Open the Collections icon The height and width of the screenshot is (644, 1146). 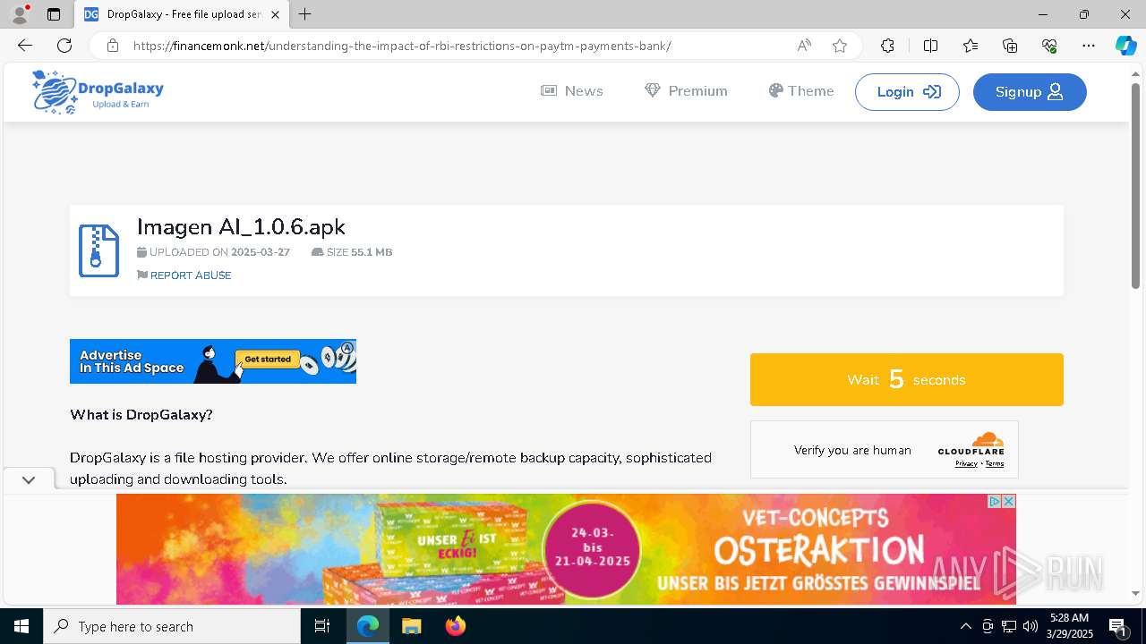[1010, 46]
